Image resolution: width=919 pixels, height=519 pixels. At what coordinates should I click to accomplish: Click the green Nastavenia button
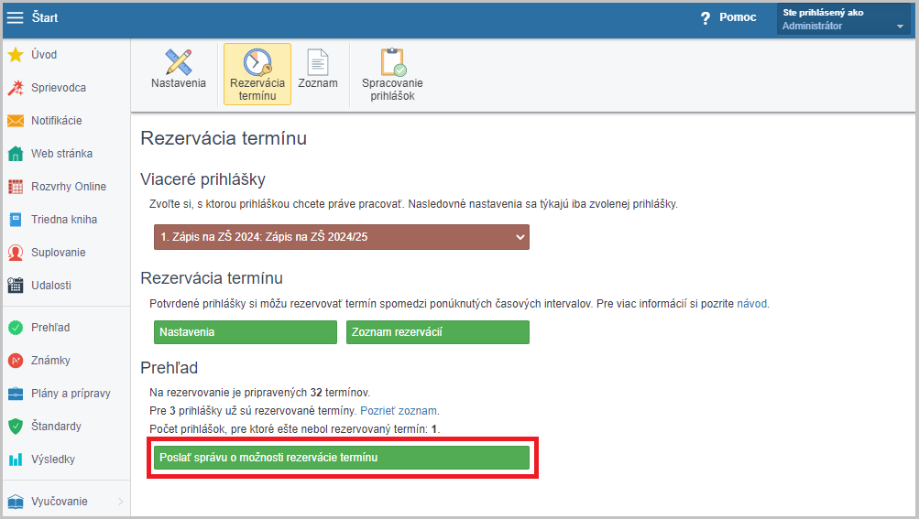pyautogui.click(x=246, y=332)
